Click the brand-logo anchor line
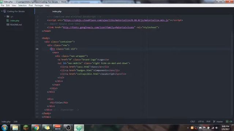The width and height of the screenshot is (234, 131). coord(83,60)
